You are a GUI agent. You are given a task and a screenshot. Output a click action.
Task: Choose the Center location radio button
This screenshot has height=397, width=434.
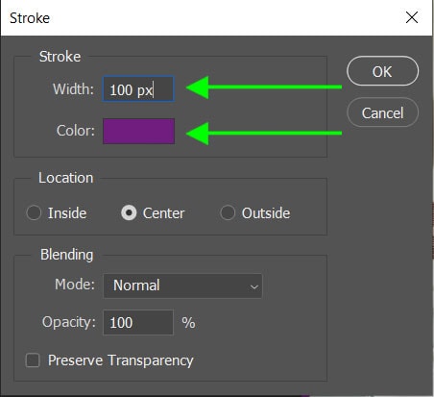129,212
